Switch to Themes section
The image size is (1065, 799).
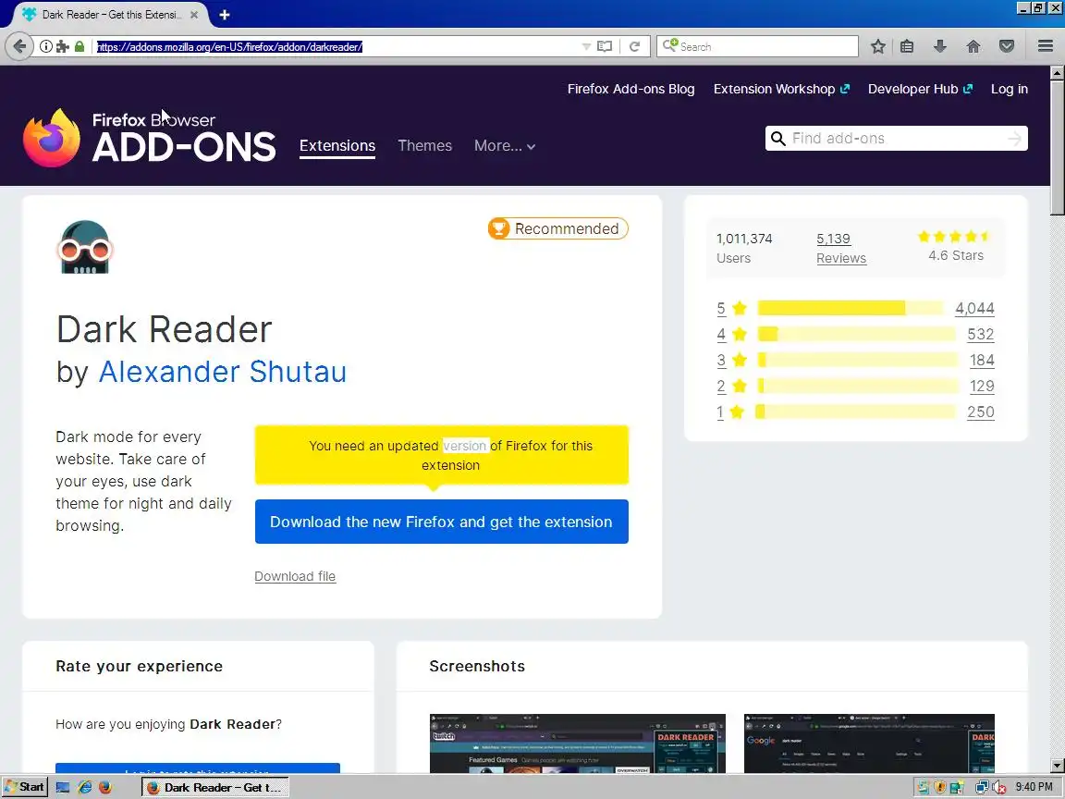click(425, 146)
